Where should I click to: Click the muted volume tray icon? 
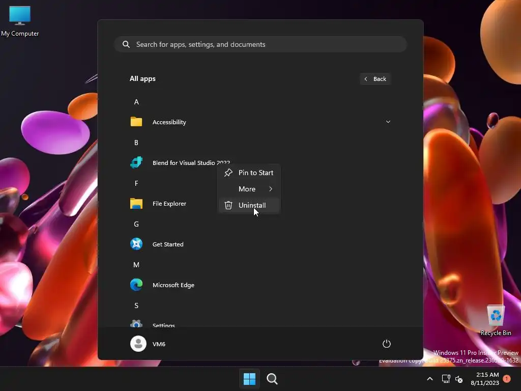point(459,379)
